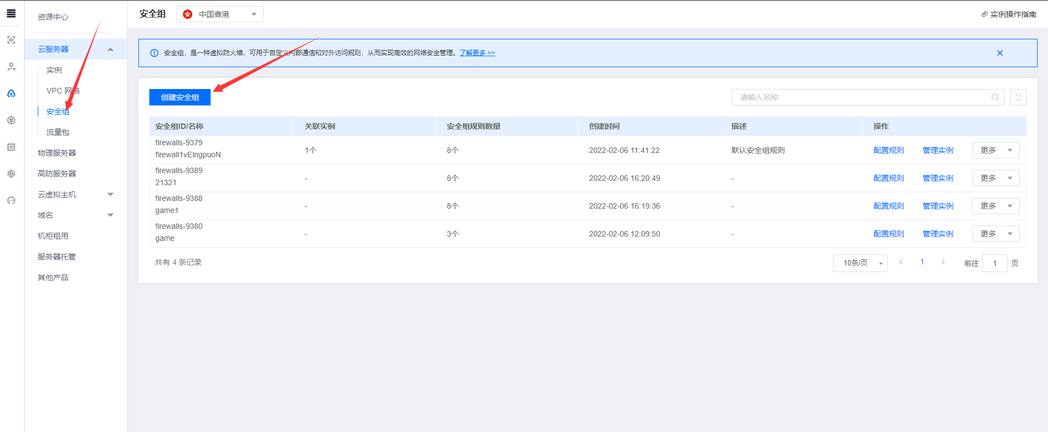Click the refresh icon beside the search box

1018,97
